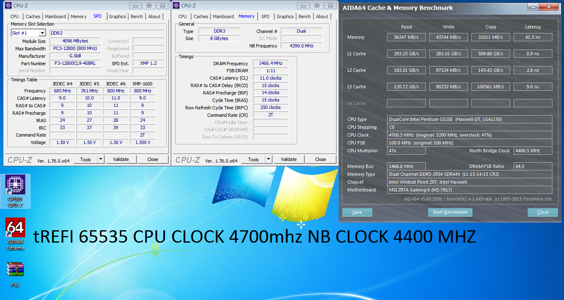Click North Bridge Clock 4400.5 MHz field
564x300 pixels.
tap(533, 151)
